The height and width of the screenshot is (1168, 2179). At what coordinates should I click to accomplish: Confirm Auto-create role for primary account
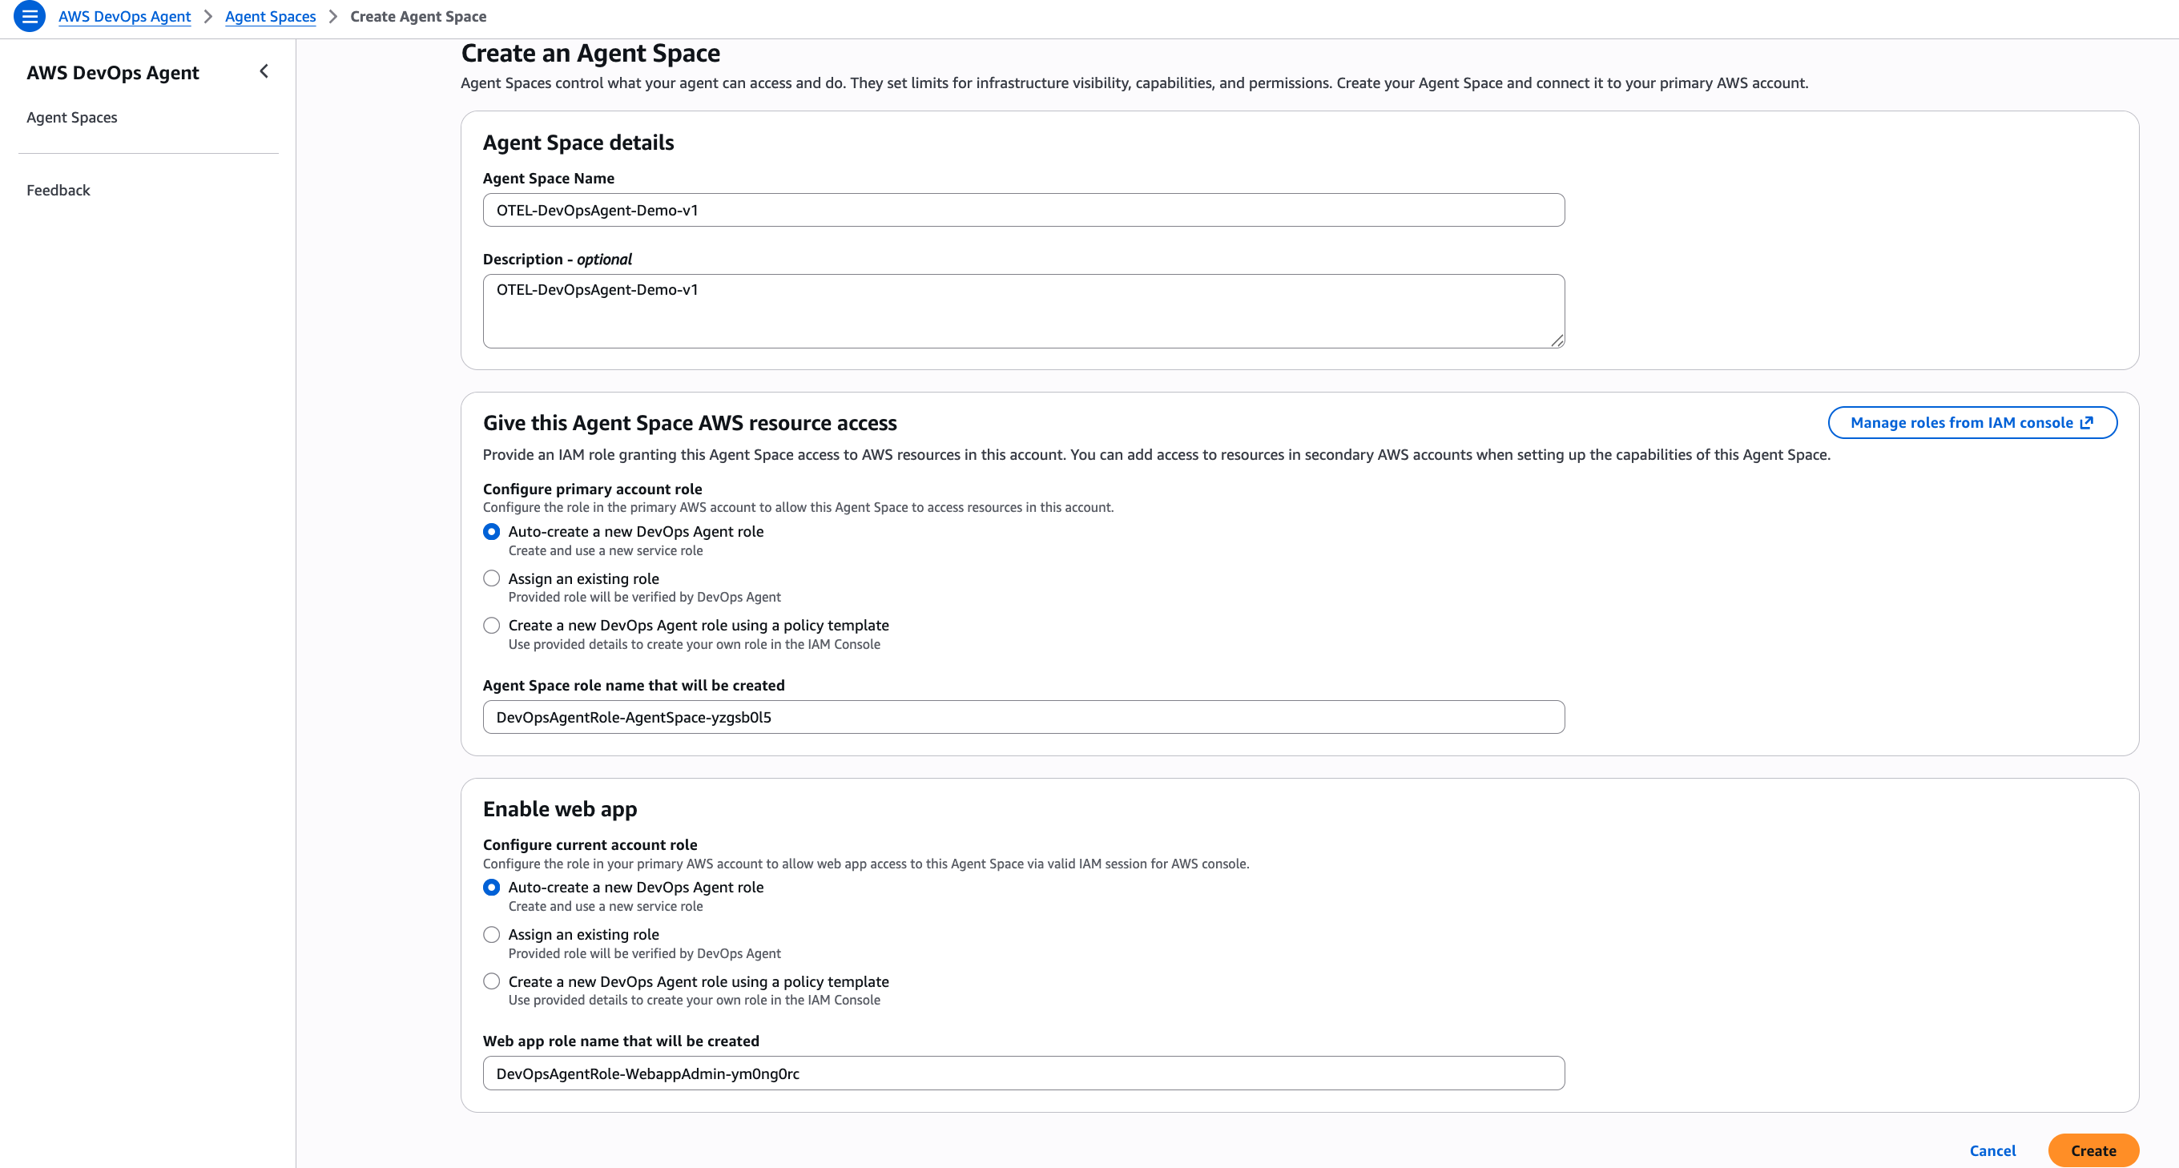click(491, 531)
